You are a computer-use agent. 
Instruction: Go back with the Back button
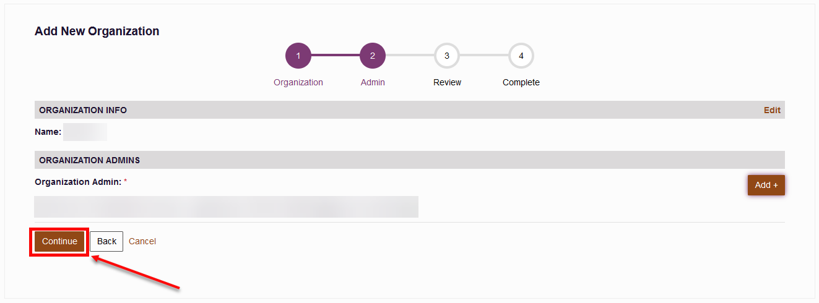pyautogui.click(x=106, y=241)
